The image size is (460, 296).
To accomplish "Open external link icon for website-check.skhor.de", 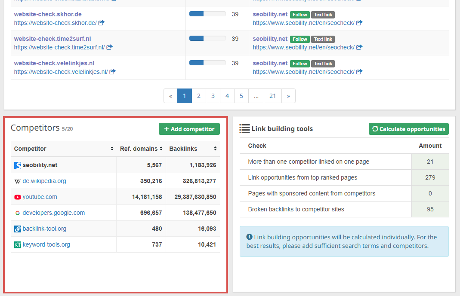I will [x=102, y=23].
